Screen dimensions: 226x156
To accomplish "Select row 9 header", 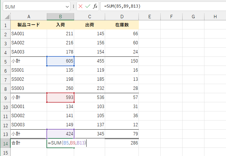I will [5, 98].
